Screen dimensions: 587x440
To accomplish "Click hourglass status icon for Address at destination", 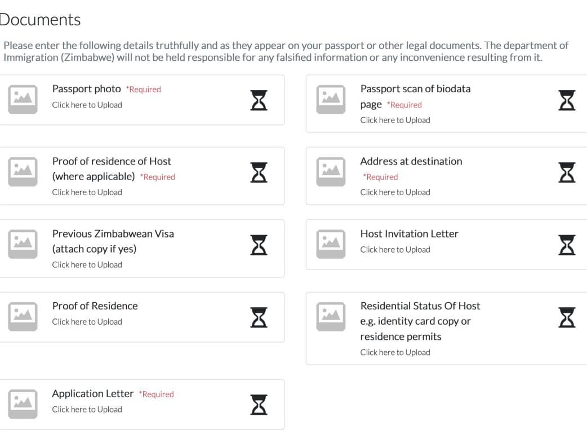I will point(567,172).
